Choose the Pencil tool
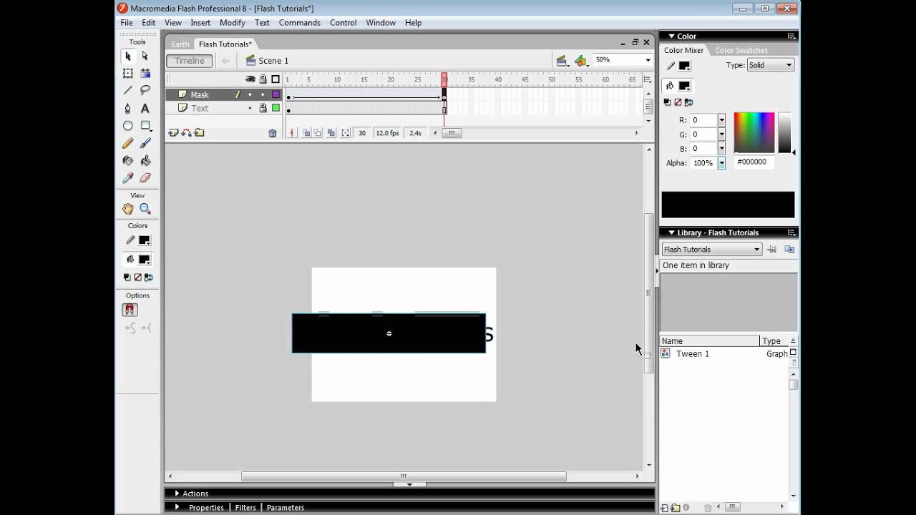916x515 pixels. click(128, 143)
